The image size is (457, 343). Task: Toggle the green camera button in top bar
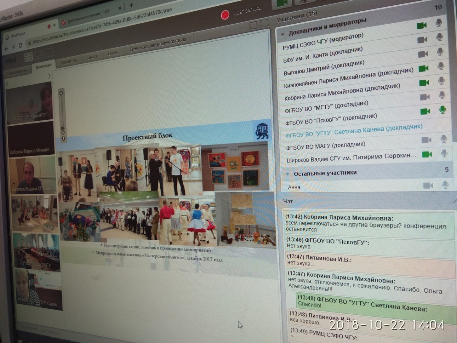coord(281,3)
